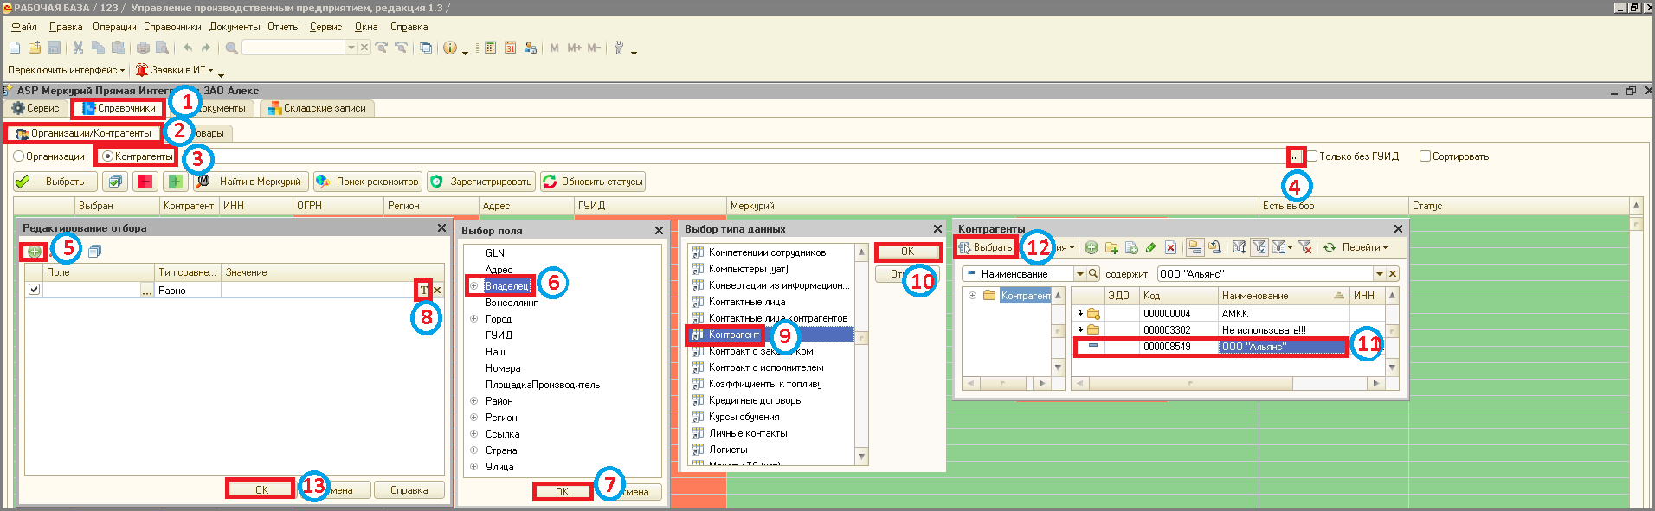Click the pencil edit icon in Контрагенты
Viewport: 1655px width, 511px height.
[x=1151, y=248]
